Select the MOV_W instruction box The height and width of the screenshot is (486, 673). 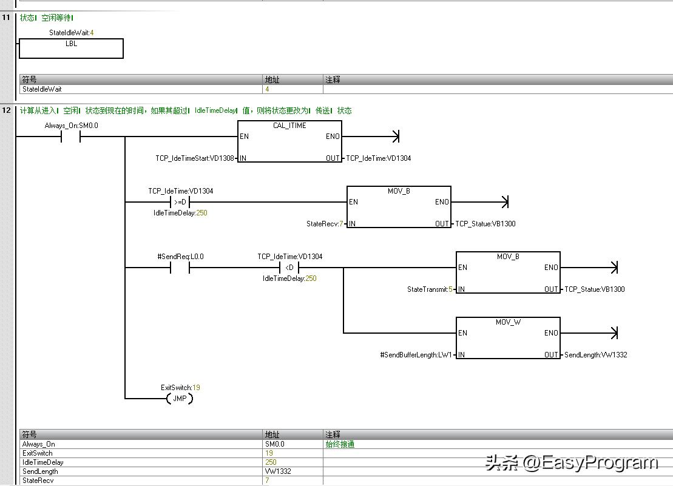click(508, 338)
